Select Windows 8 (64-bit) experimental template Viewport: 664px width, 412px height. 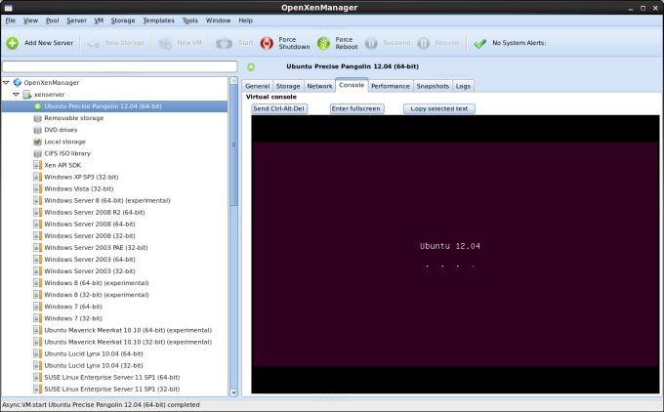[x=97, y=283]
